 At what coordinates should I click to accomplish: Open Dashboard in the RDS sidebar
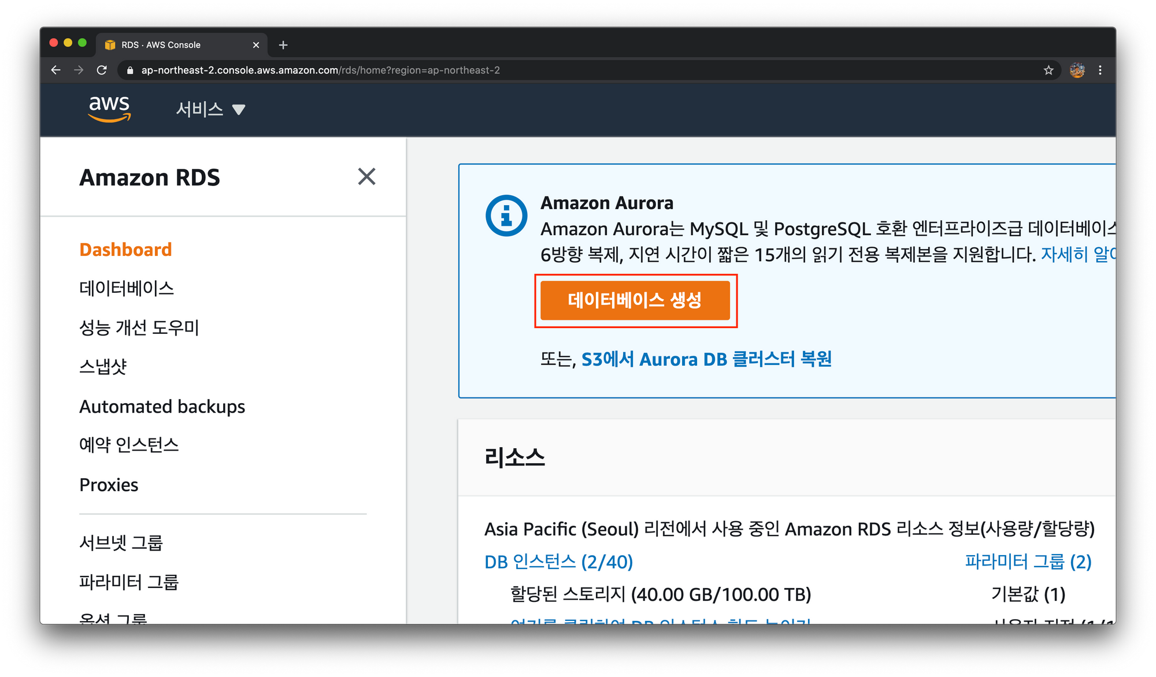pyautogui.click(x=125, y=250)
